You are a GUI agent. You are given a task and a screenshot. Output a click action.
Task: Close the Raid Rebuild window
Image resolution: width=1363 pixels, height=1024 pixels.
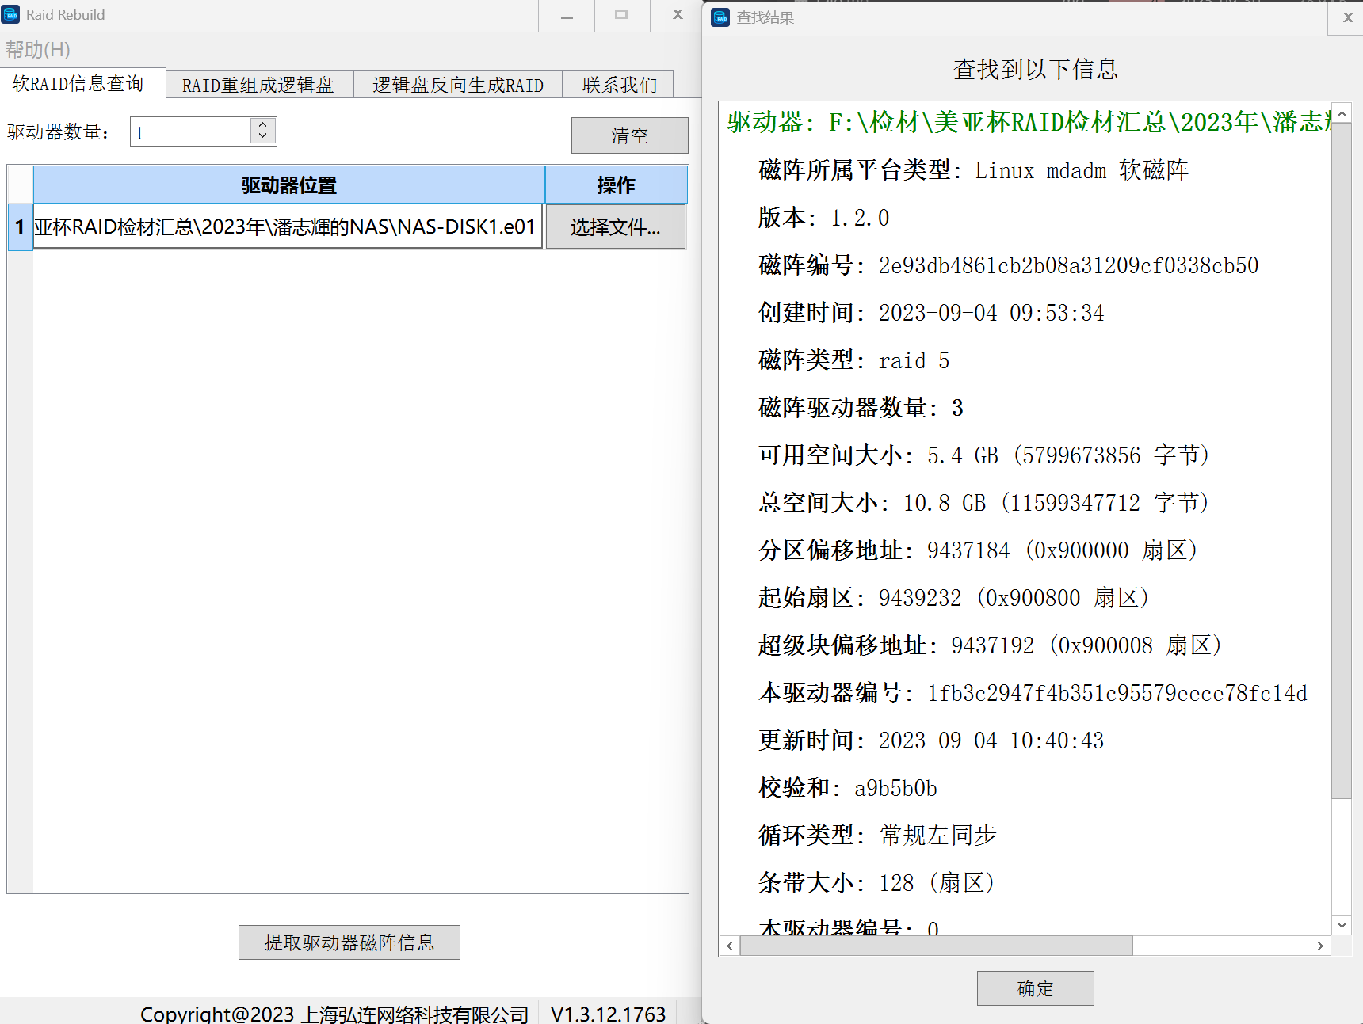coord(678,15)
